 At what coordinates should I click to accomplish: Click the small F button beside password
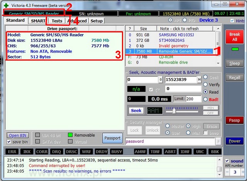click(218, 142)
